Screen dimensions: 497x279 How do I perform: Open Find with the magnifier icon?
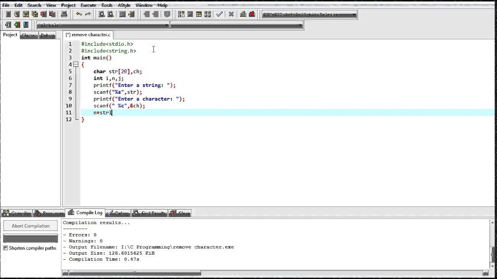point(102,14)
